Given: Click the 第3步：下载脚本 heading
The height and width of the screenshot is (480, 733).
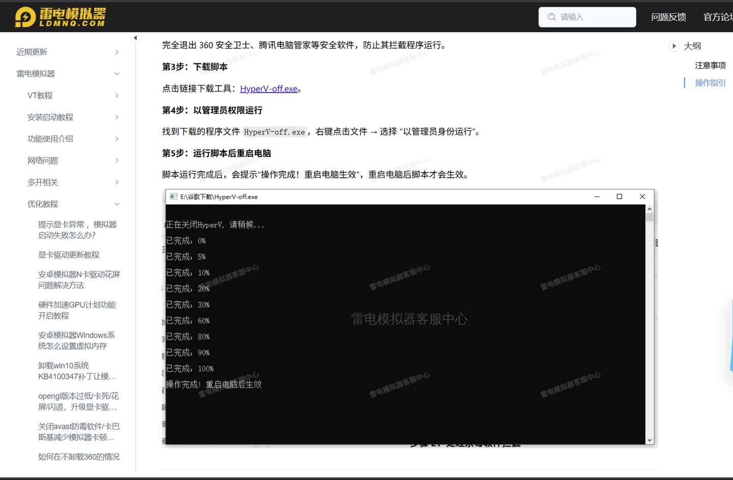Looking at the screenshot, I should tap(195, 67).
